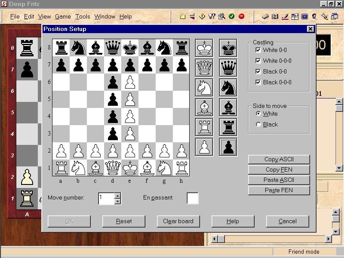Viewport: 344px width, 258px height.
Task: Uncheck Black 0-0-0 castling
Action: point(258,82)
